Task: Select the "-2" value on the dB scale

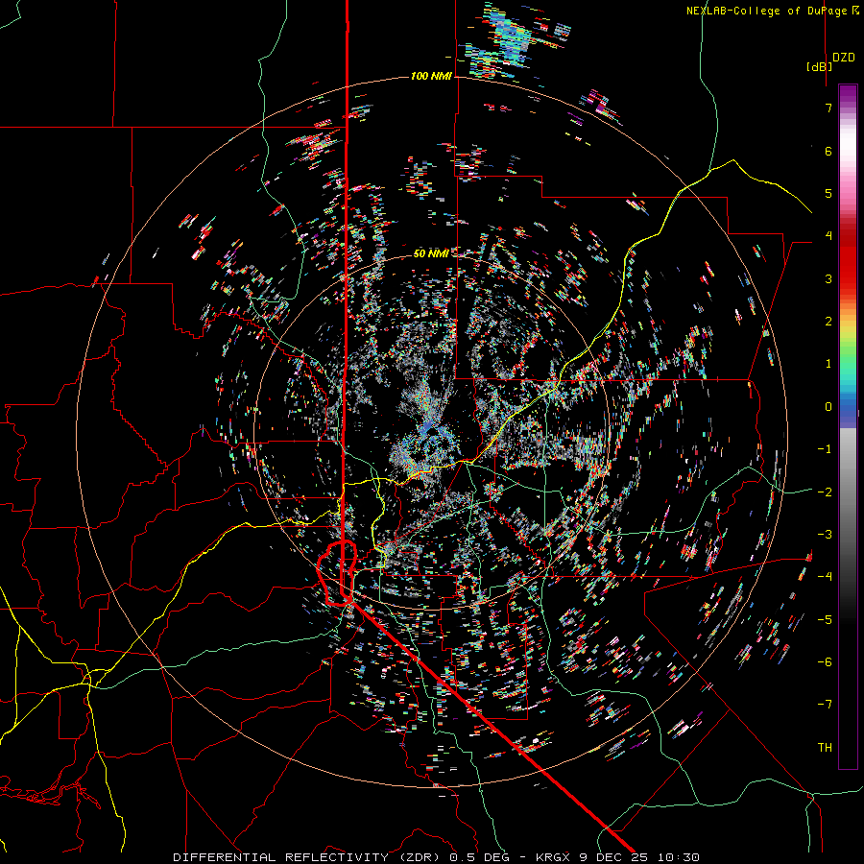Action: pos(825,492)
